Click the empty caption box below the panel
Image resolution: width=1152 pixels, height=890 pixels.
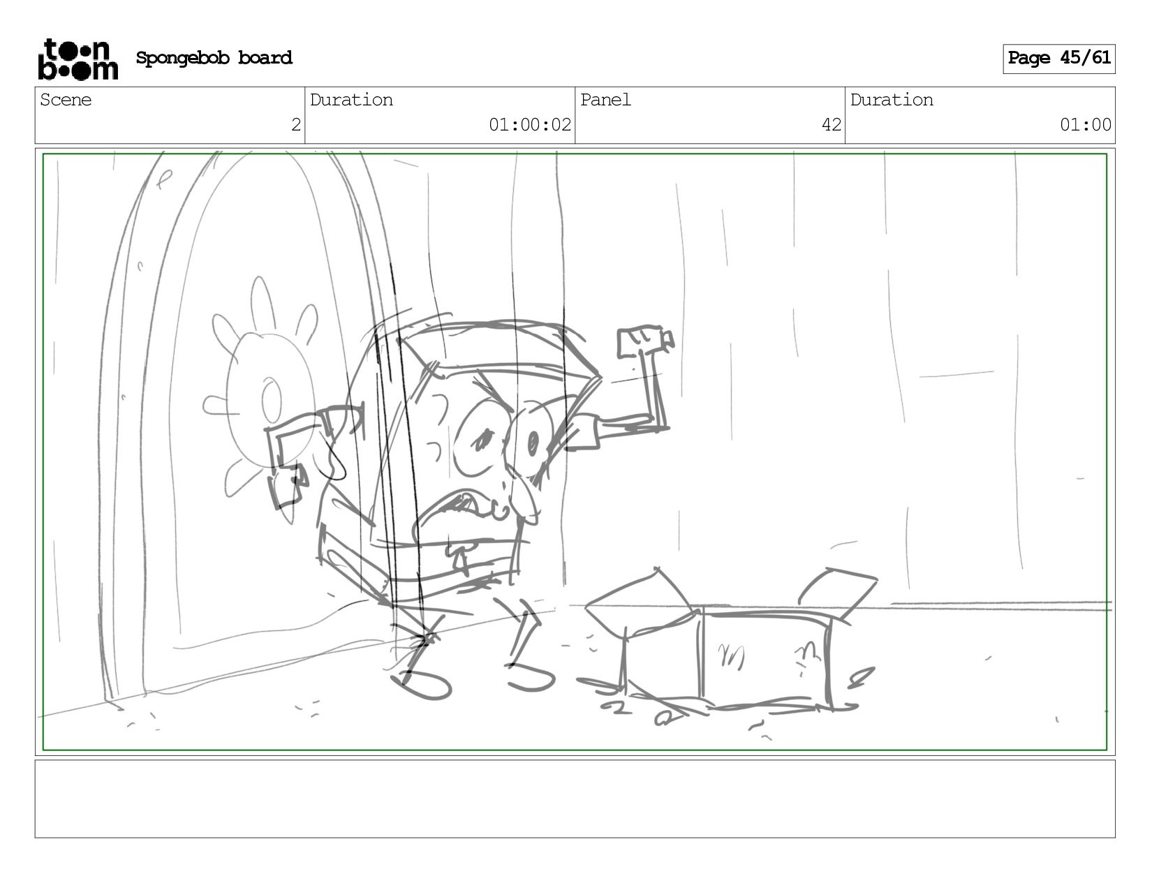[575, 799]
